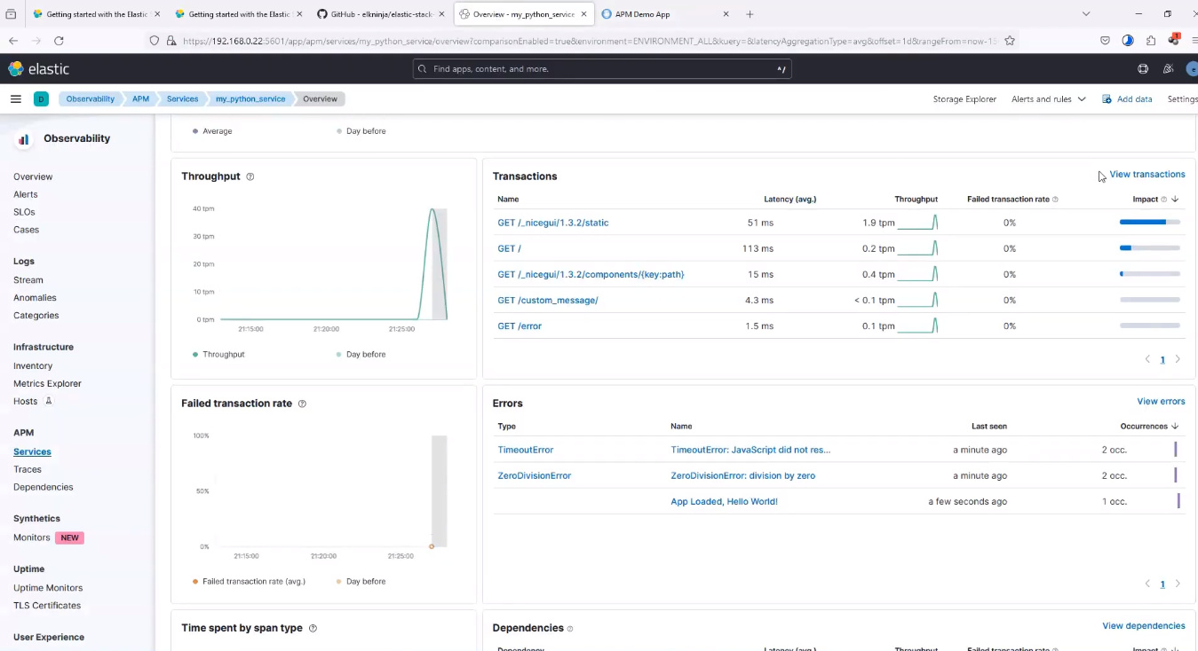Click the Hosts beta flask icon
1198x651 pixels.
[49, 401]
